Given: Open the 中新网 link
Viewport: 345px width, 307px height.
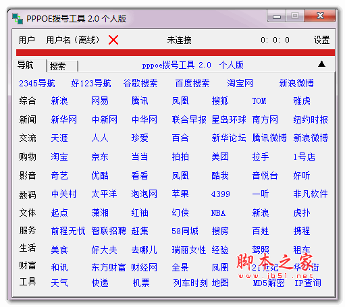Looking at the screenshot, I should pyautogui.click(x=105, y=119).
